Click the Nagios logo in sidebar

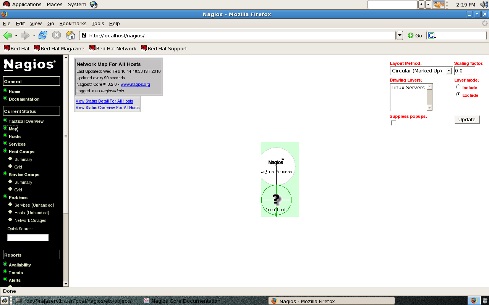click(x=29, y=65)
